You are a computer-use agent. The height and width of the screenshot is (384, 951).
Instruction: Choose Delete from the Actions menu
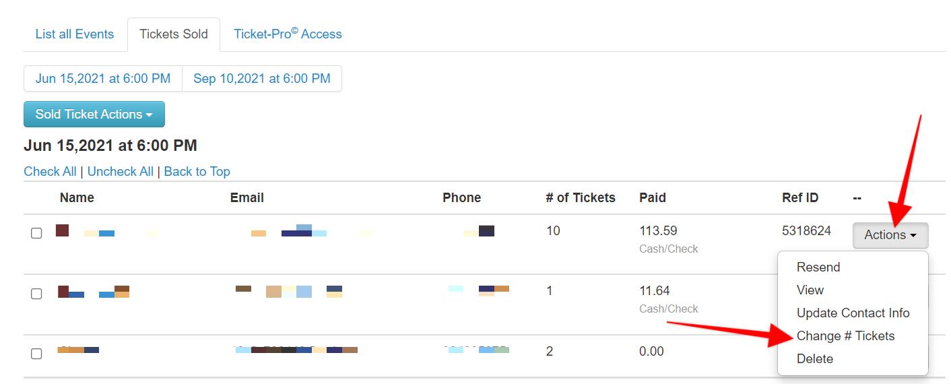[815, 358]
